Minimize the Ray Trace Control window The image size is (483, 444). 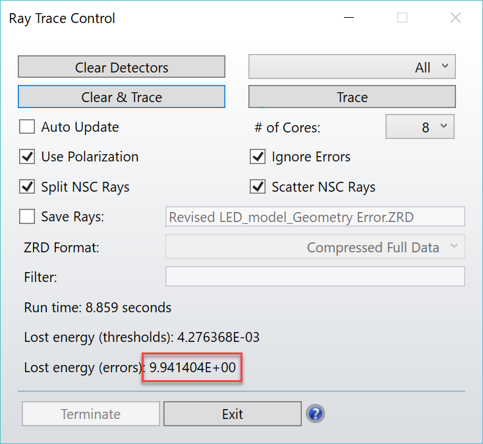click(x=349, y=18)
